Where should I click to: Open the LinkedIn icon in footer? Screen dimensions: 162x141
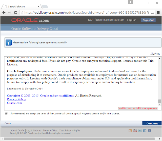[x=145, y=131]
